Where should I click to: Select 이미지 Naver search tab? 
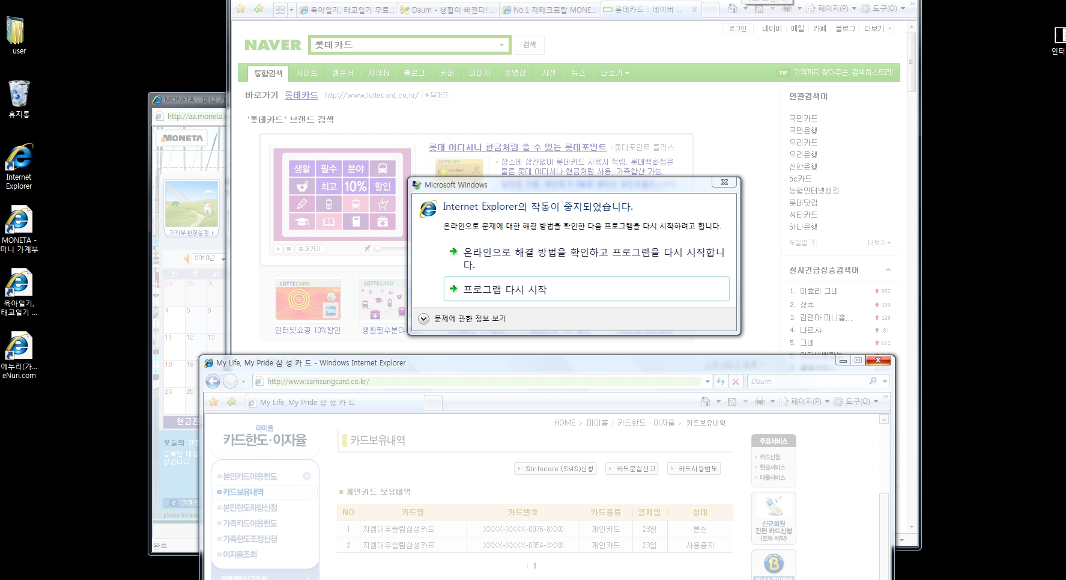[x=479, y=73]
